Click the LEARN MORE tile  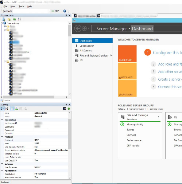127,88
